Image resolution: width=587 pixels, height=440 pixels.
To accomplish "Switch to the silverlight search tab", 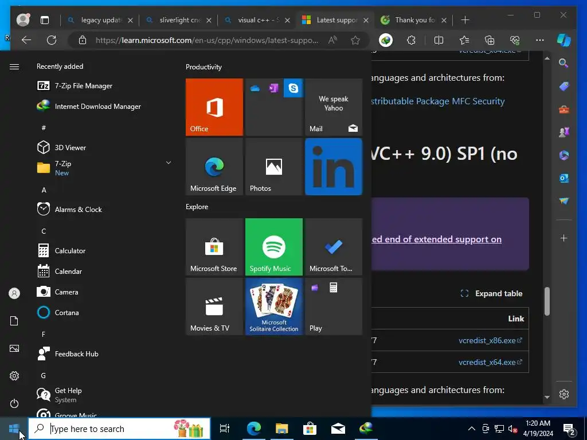I will coord(179,20).
